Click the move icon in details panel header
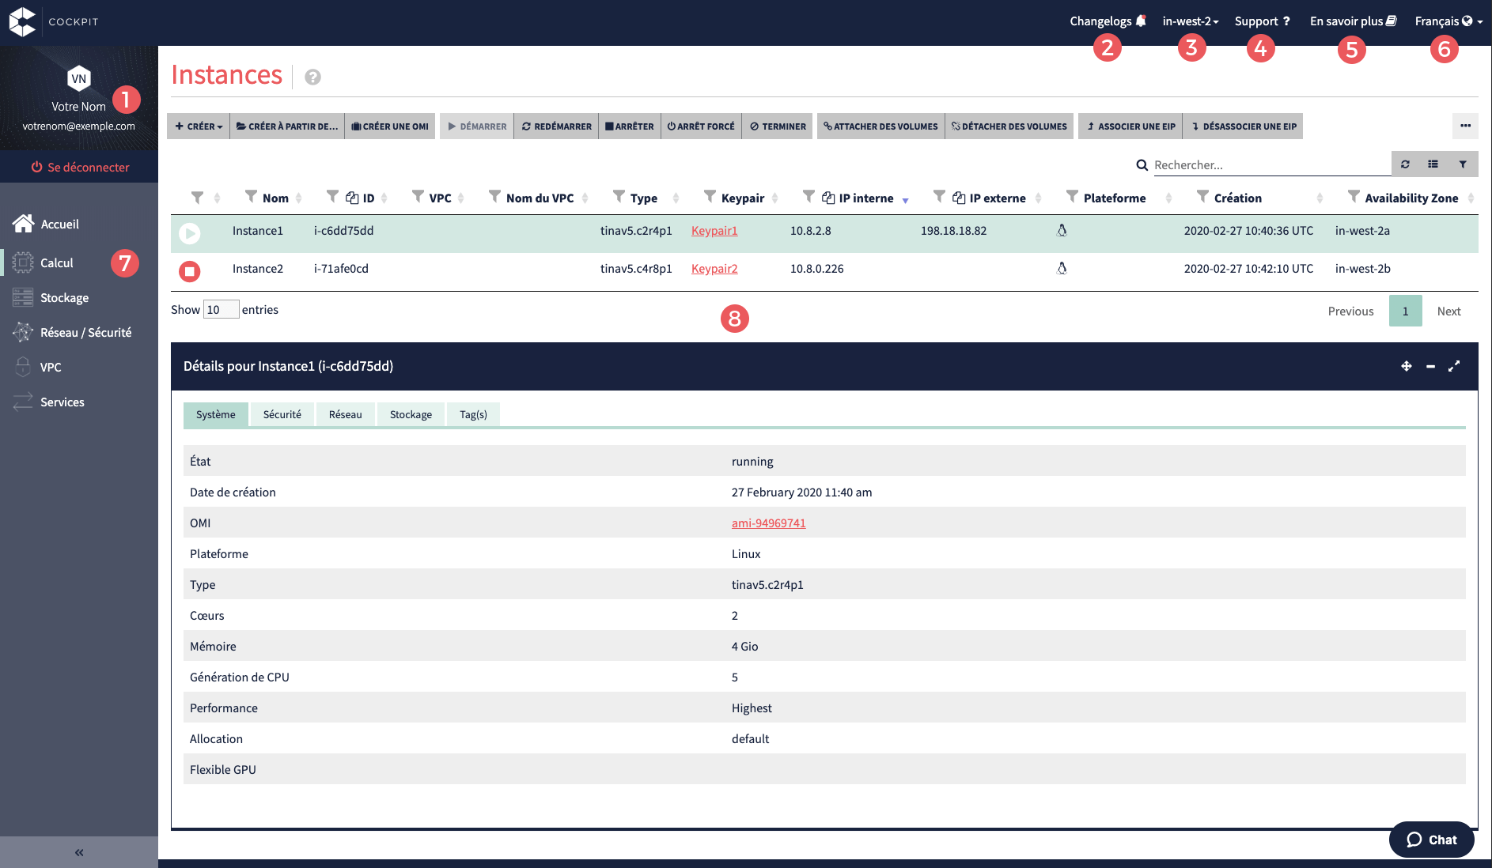Viewport: 1492px width, 868px height. [x=1406, y=366]
